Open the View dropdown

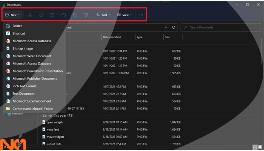coord(124,15)
